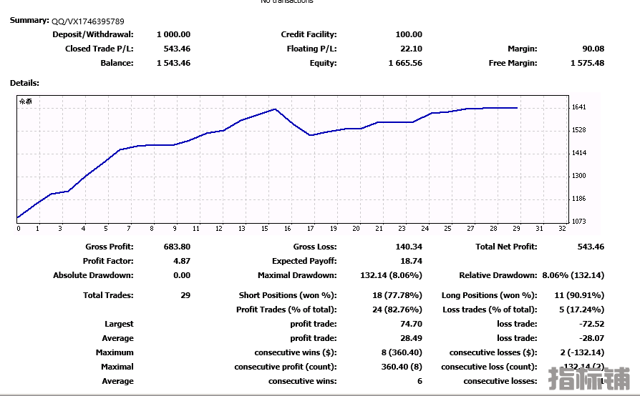The height and width of the screenshot is (396, 640).
Task: Click the average loss trade value -28.07
Action: click(591, 338)
